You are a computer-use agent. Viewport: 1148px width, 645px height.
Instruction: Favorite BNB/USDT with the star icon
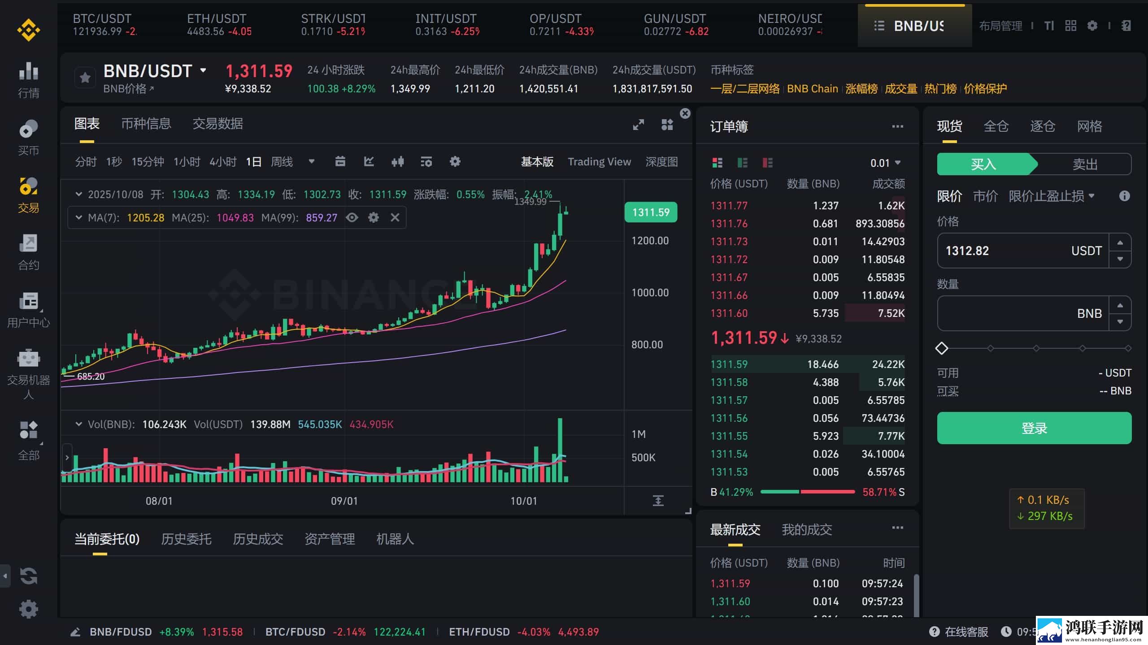coord(85,78)
